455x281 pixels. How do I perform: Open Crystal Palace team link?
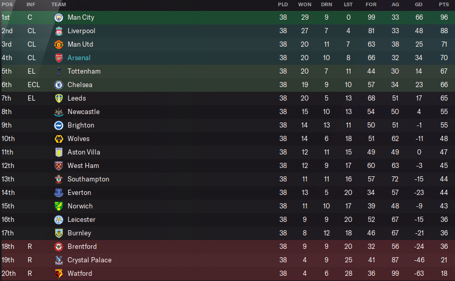89,260
